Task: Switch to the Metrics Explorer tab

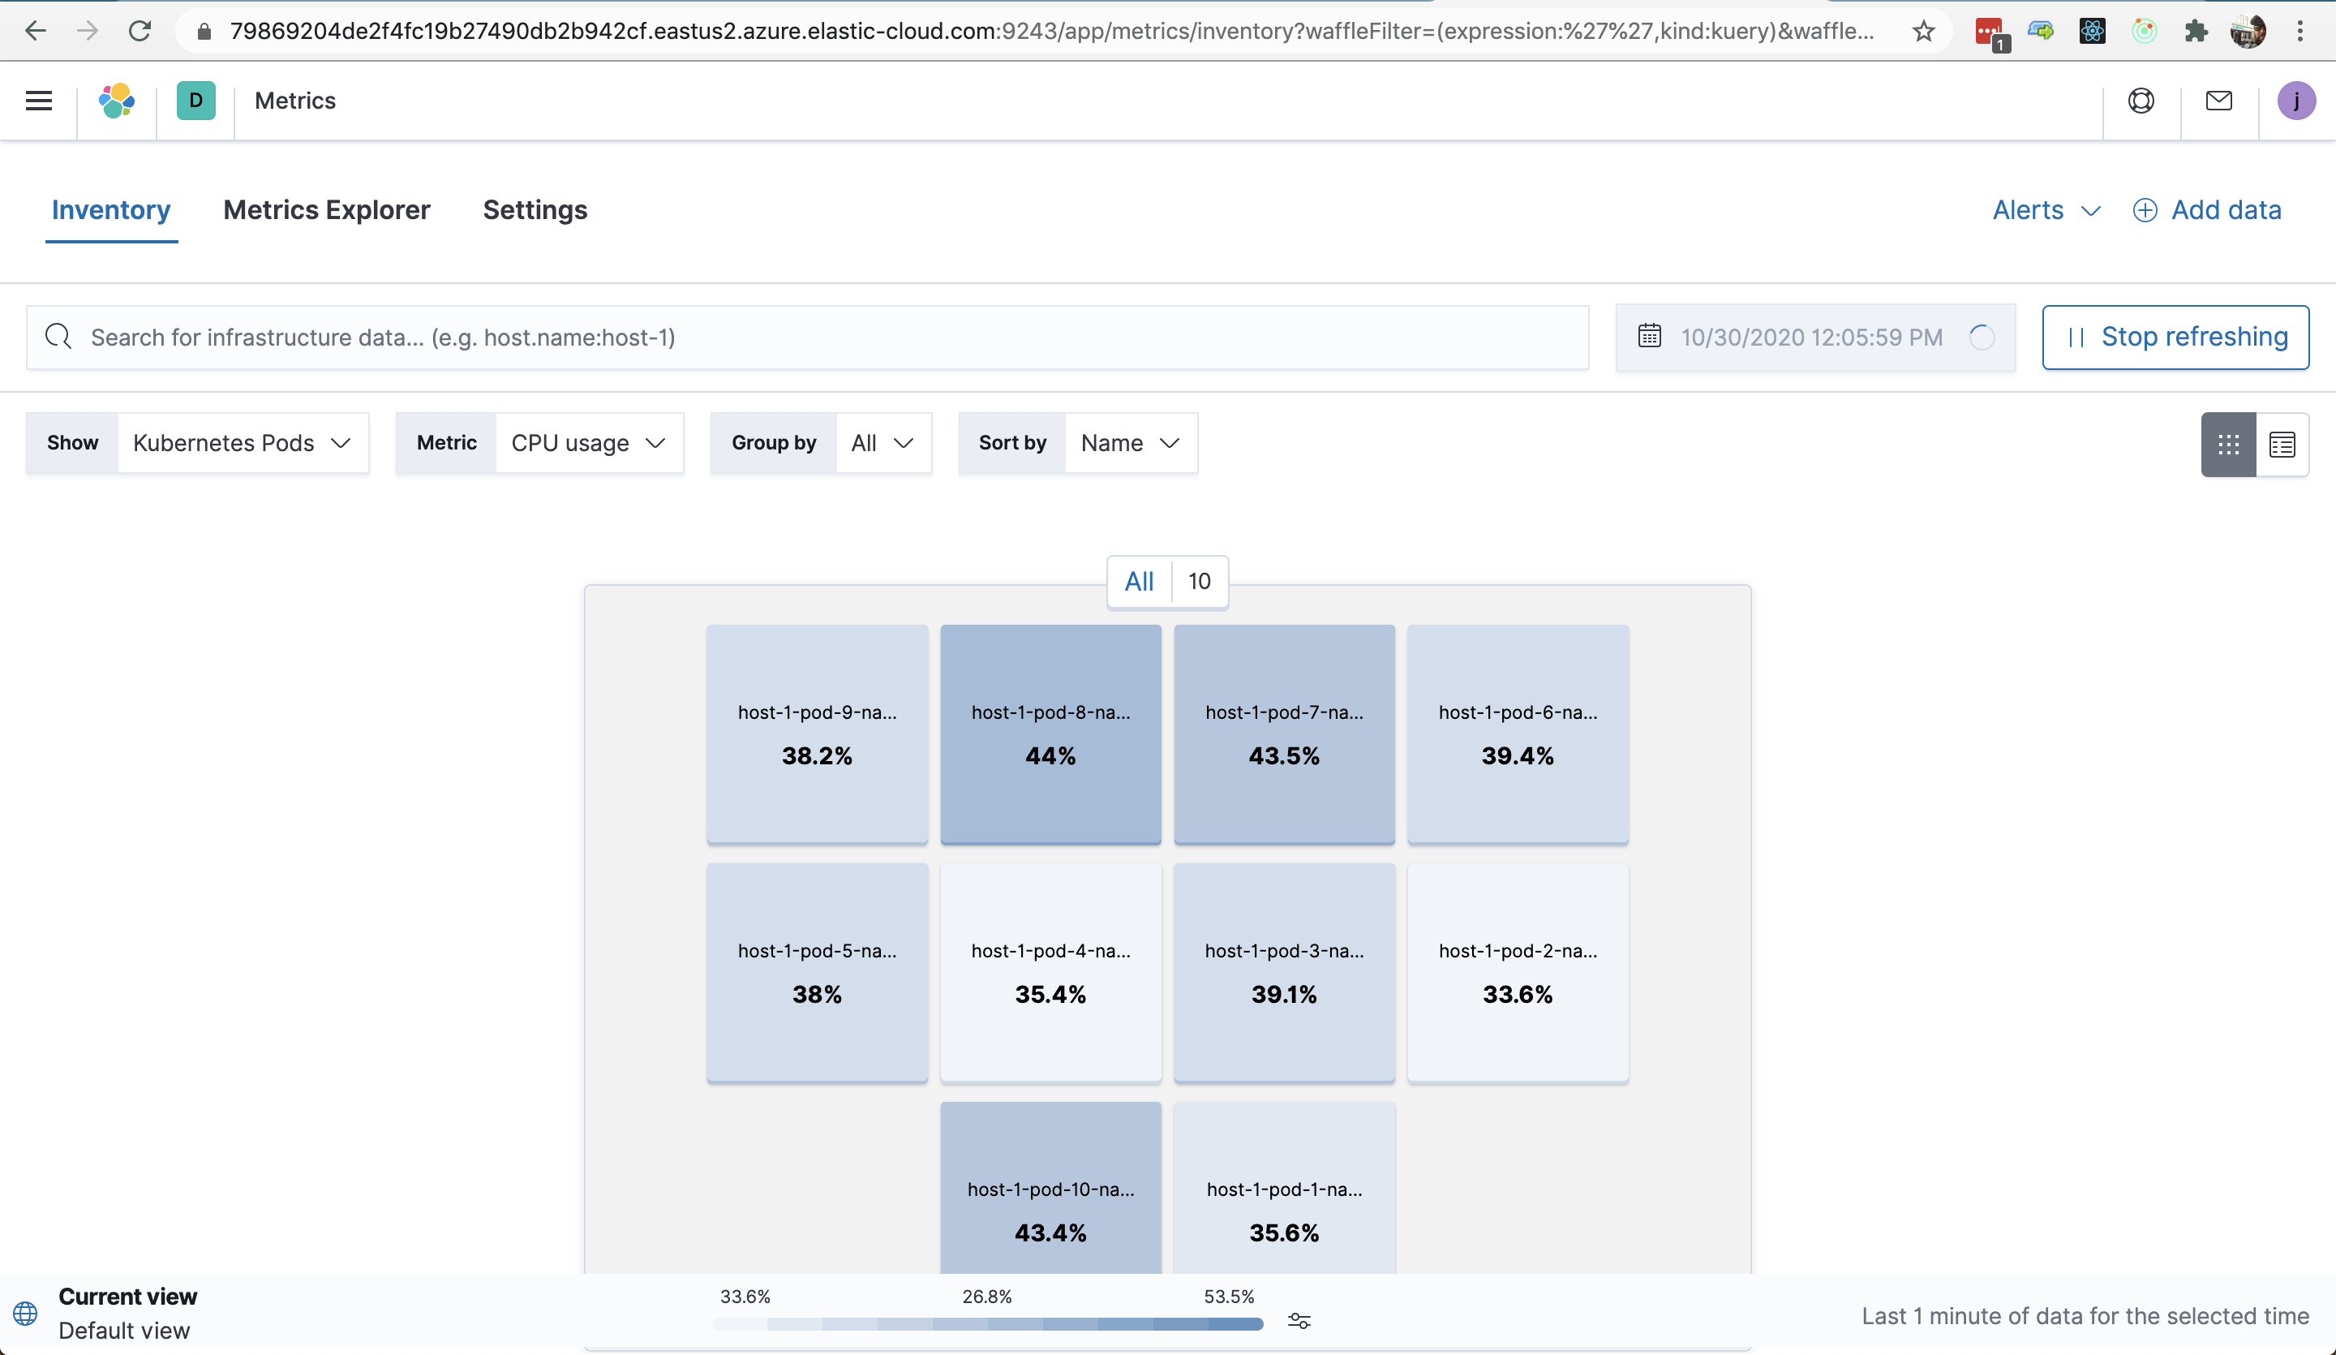Action: tap(326, 209)
